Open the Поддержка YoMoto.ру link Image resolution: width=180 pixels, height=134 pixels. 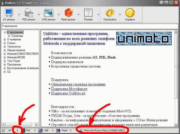[68, 93]
